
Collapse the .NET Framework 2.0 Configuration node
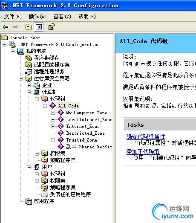click(x=5, y=44)
